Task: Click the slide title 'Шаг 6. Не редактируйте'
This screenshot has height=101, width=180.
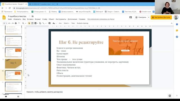Action: (81, 42)
